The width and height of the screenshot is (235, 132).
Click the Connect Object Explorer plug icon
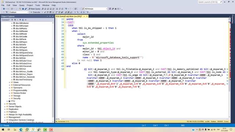point(12,20)
